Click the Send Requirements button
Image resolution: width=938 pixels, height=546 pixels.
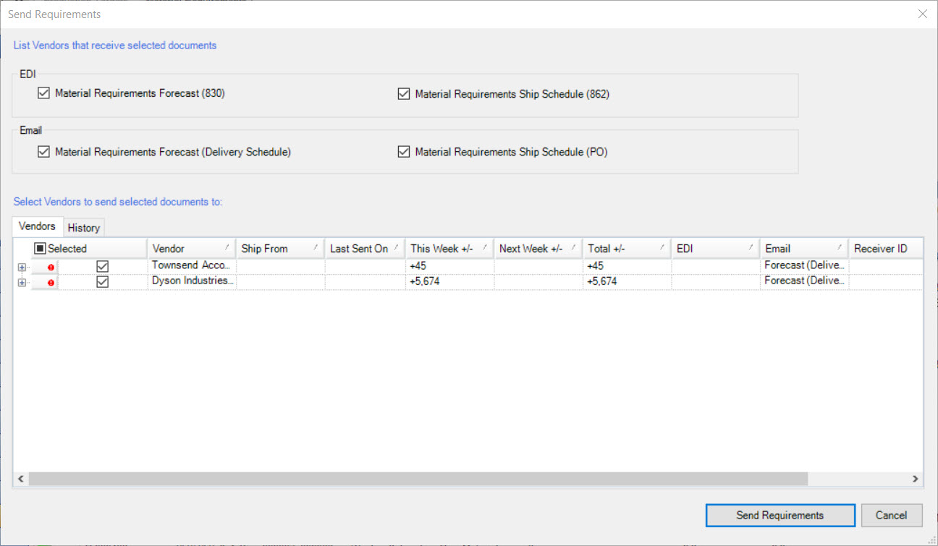tap(780, 516)
